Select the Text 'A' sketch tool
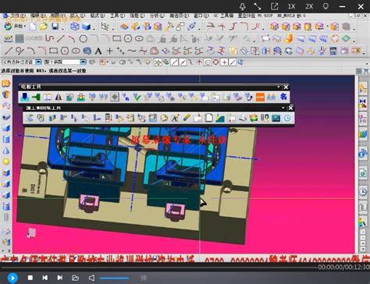 pyautogui.click(x=98, y=51)
